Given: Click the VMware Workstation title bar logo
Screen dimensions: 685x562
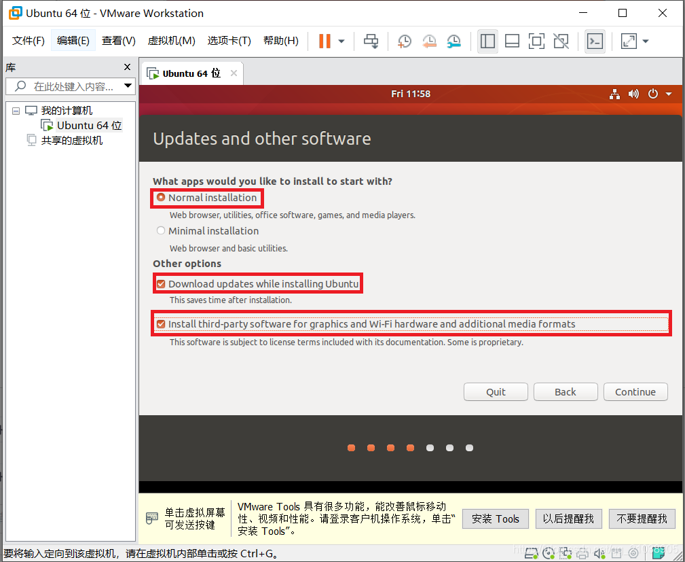Looking at the screenshot, I should 16,13.
